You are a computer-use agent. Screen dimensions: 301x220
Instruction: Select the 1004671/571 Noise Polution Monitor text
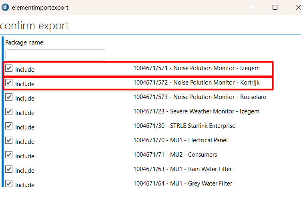(x=196, y=68)
